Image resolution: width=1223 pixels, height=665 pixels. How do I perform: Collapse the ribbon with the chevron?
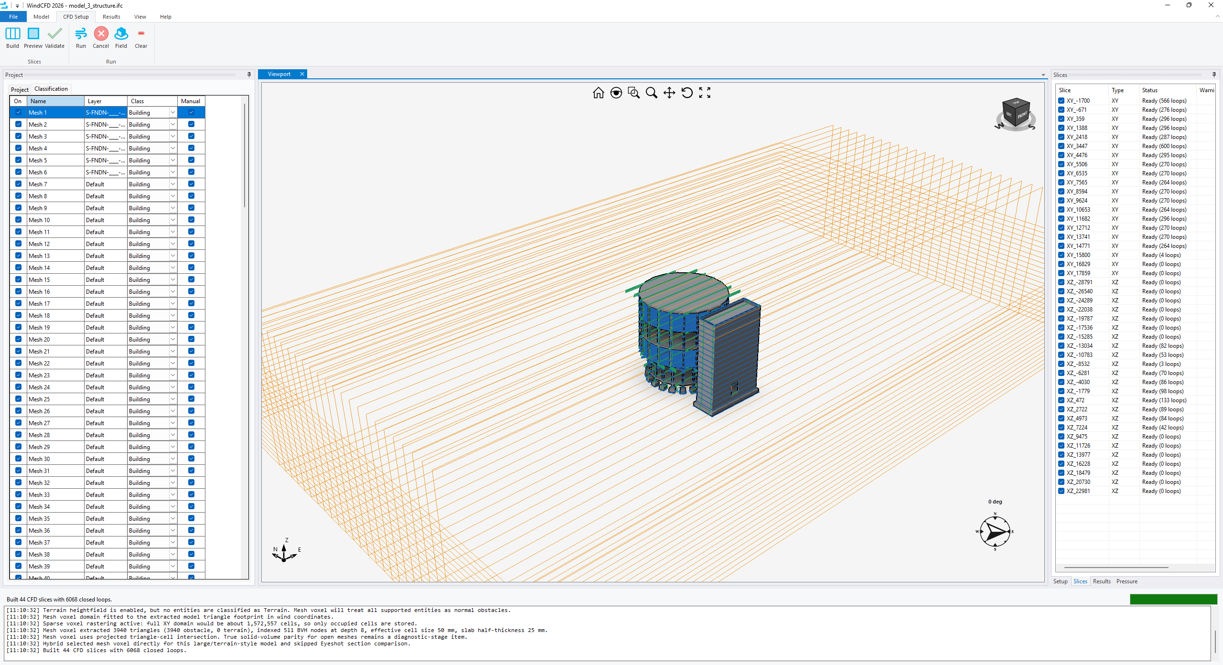click(x=1217, y=17)
